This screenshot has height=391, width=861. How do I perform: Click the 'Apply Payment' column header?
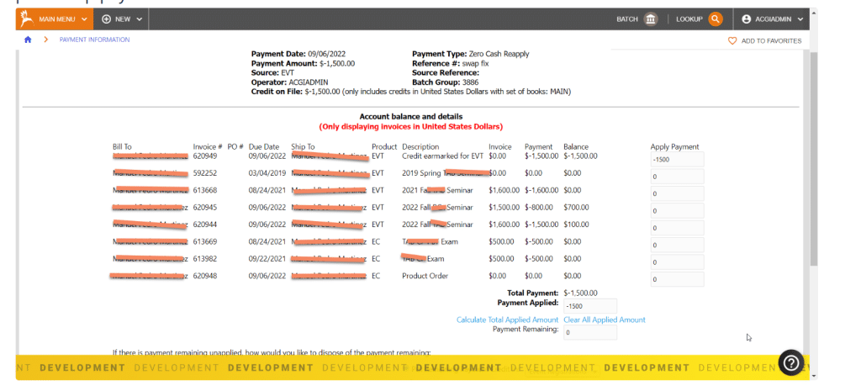[x=675, y=146]
